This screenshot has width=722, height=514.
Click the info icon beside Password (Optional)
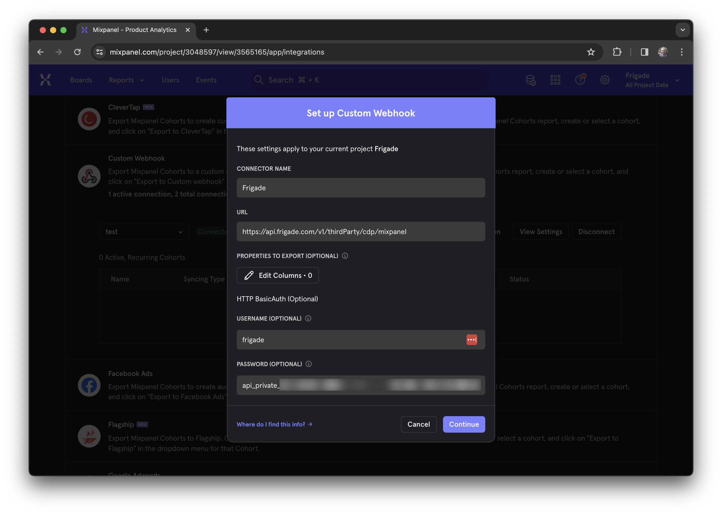308,364
